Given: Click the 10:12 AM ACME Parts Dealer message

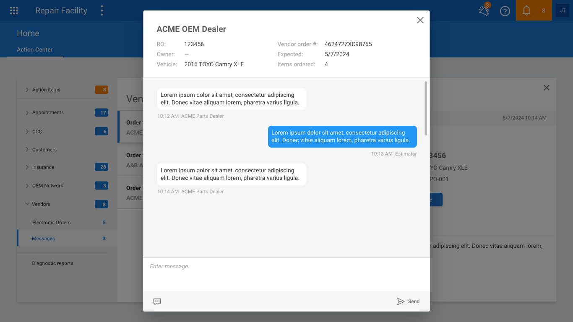Looking at the screenshot, I should [x=232, y=99].
